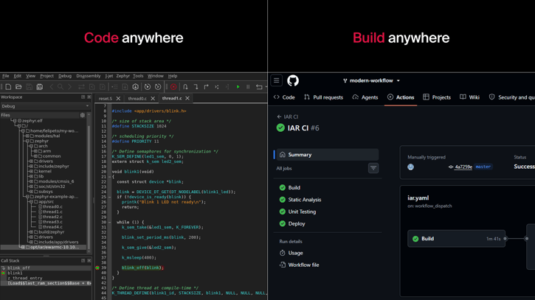Expand the build/zephyr folder
Screen dimensions: 535x300
[x=32, y=232]
